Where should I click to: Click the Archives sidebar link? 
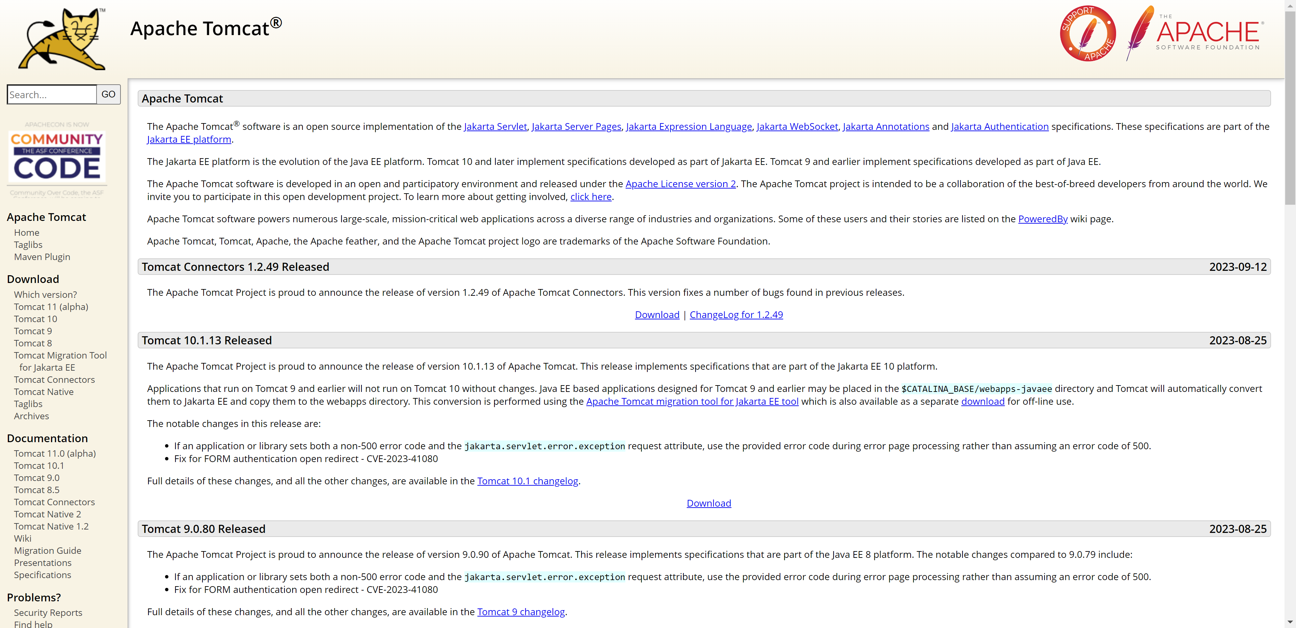coord(31,416)
